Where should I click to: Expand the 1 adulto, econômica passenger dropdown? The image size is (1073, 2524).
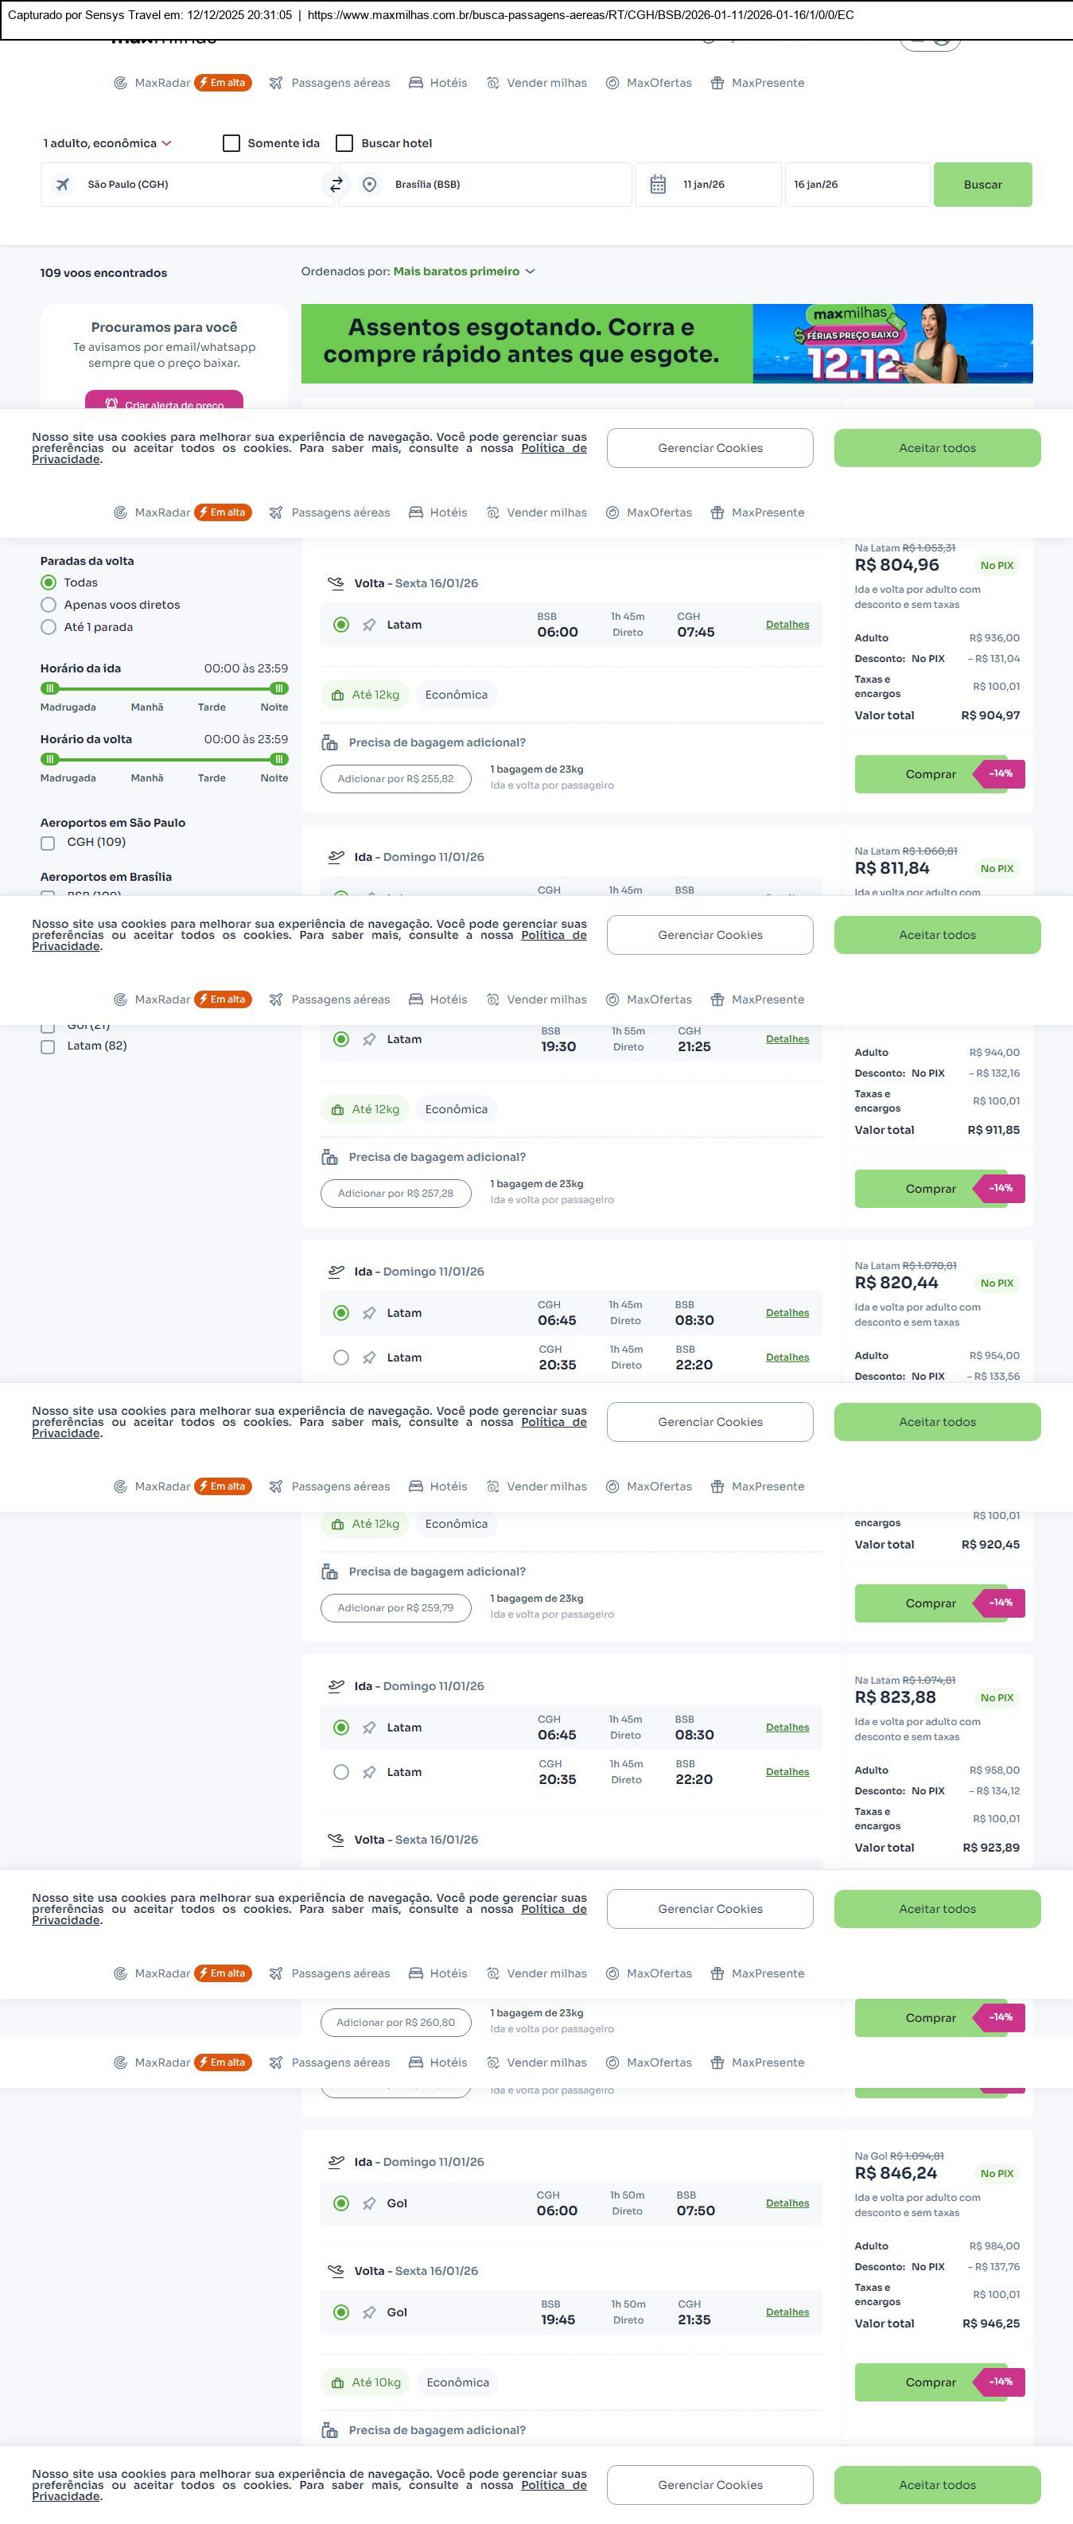click(x=107, y=143)
